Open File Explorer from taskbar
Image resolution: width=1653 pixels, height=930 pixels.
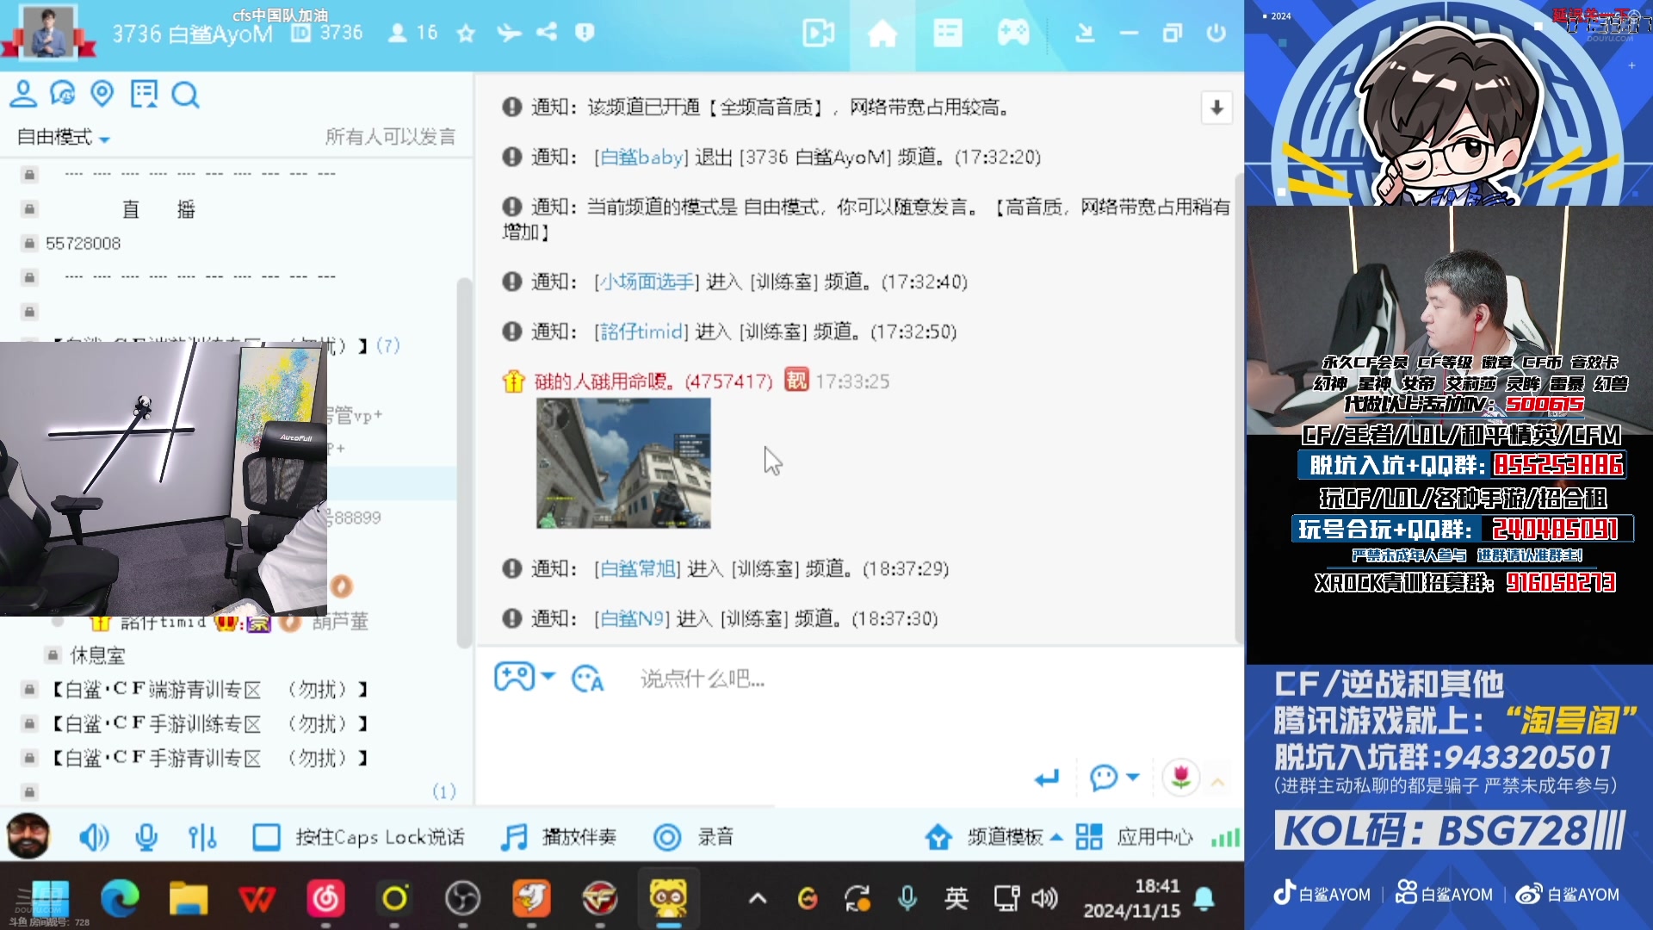tap(189, 899)
